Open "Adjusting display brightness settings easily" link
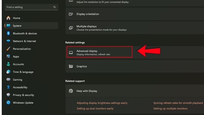The width and height of the screenshot is (204, 115). click(x=102, y=103)
